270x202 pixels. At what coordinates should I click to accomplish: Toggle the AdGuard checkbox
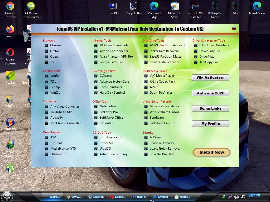pos(146,137)
